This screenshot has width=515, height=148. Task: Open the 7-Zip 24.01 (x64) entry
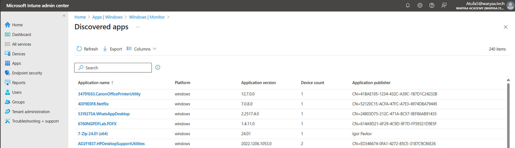[x=93, y=134]
